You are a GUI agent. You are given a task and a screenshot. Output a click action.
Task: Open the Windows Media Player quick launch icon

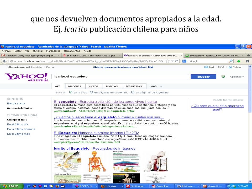[x=51, y=186]
